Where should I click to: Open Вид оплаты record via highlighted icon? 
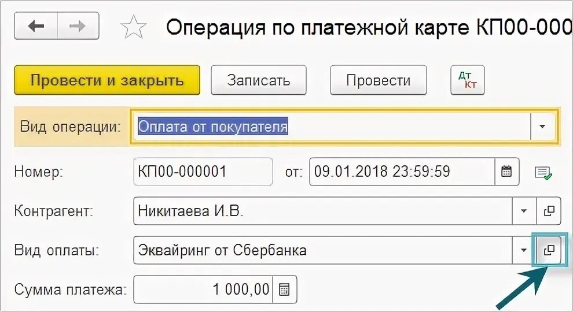[x=549, y=250]
